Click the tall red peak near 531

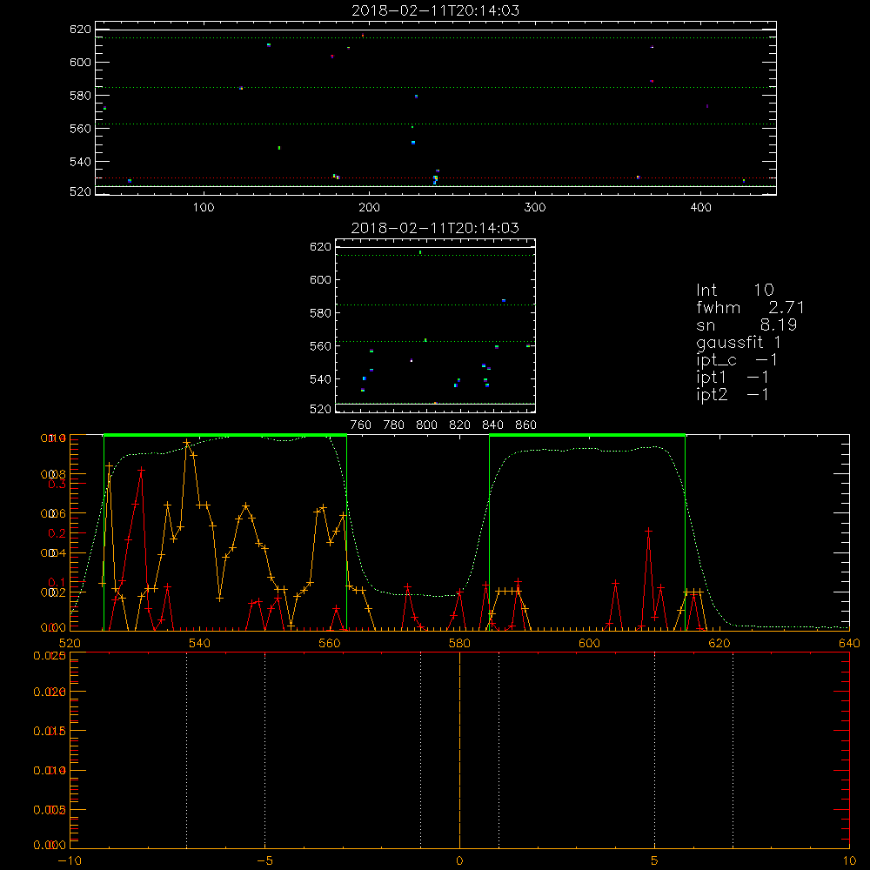(x=141, y=470)
